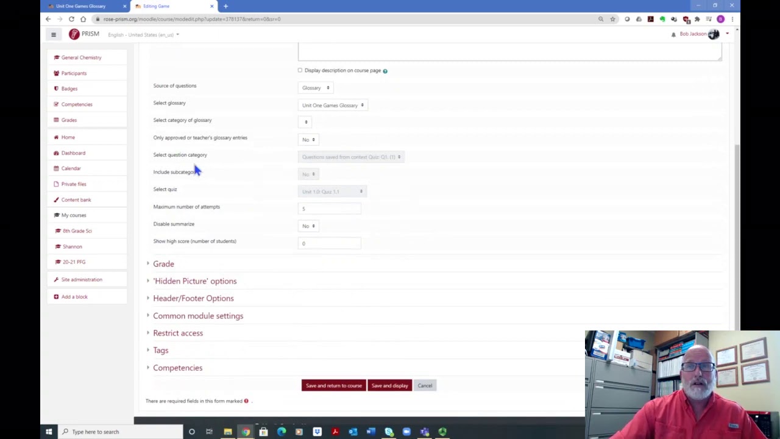The width and height of the screenshot is (780, 439).
Task: Click Add a block link
Action: [x=74, y=297]
